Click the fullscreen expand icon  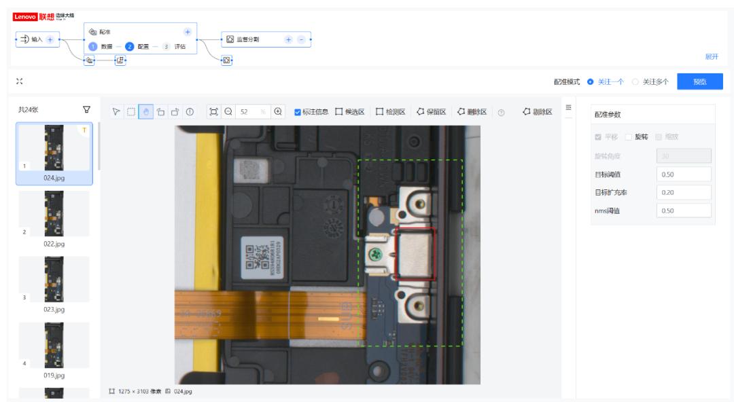(x=19, y=81)
